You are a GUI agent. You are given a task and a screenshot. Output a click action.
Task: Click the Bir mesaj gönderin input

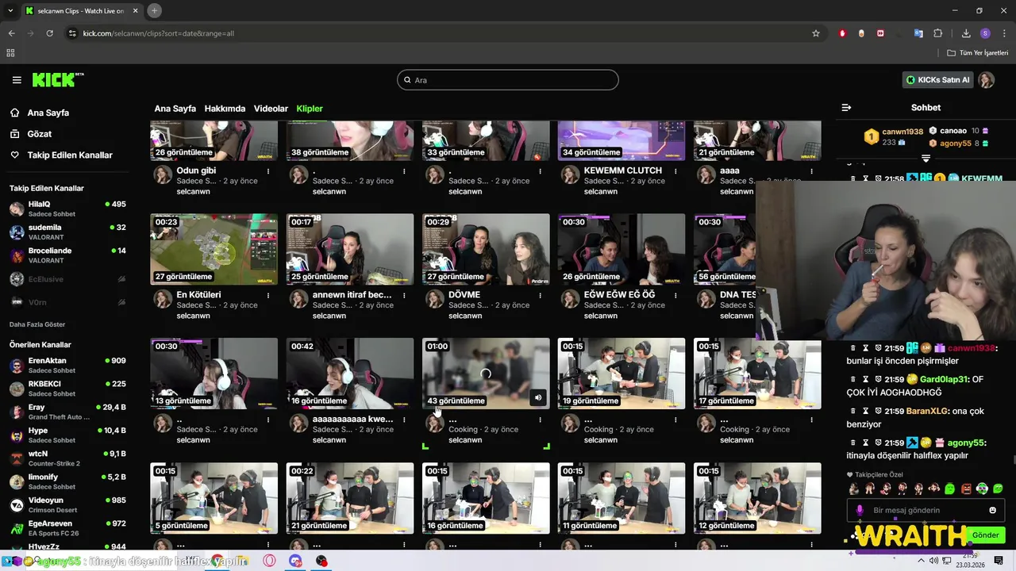pos(925,510)
